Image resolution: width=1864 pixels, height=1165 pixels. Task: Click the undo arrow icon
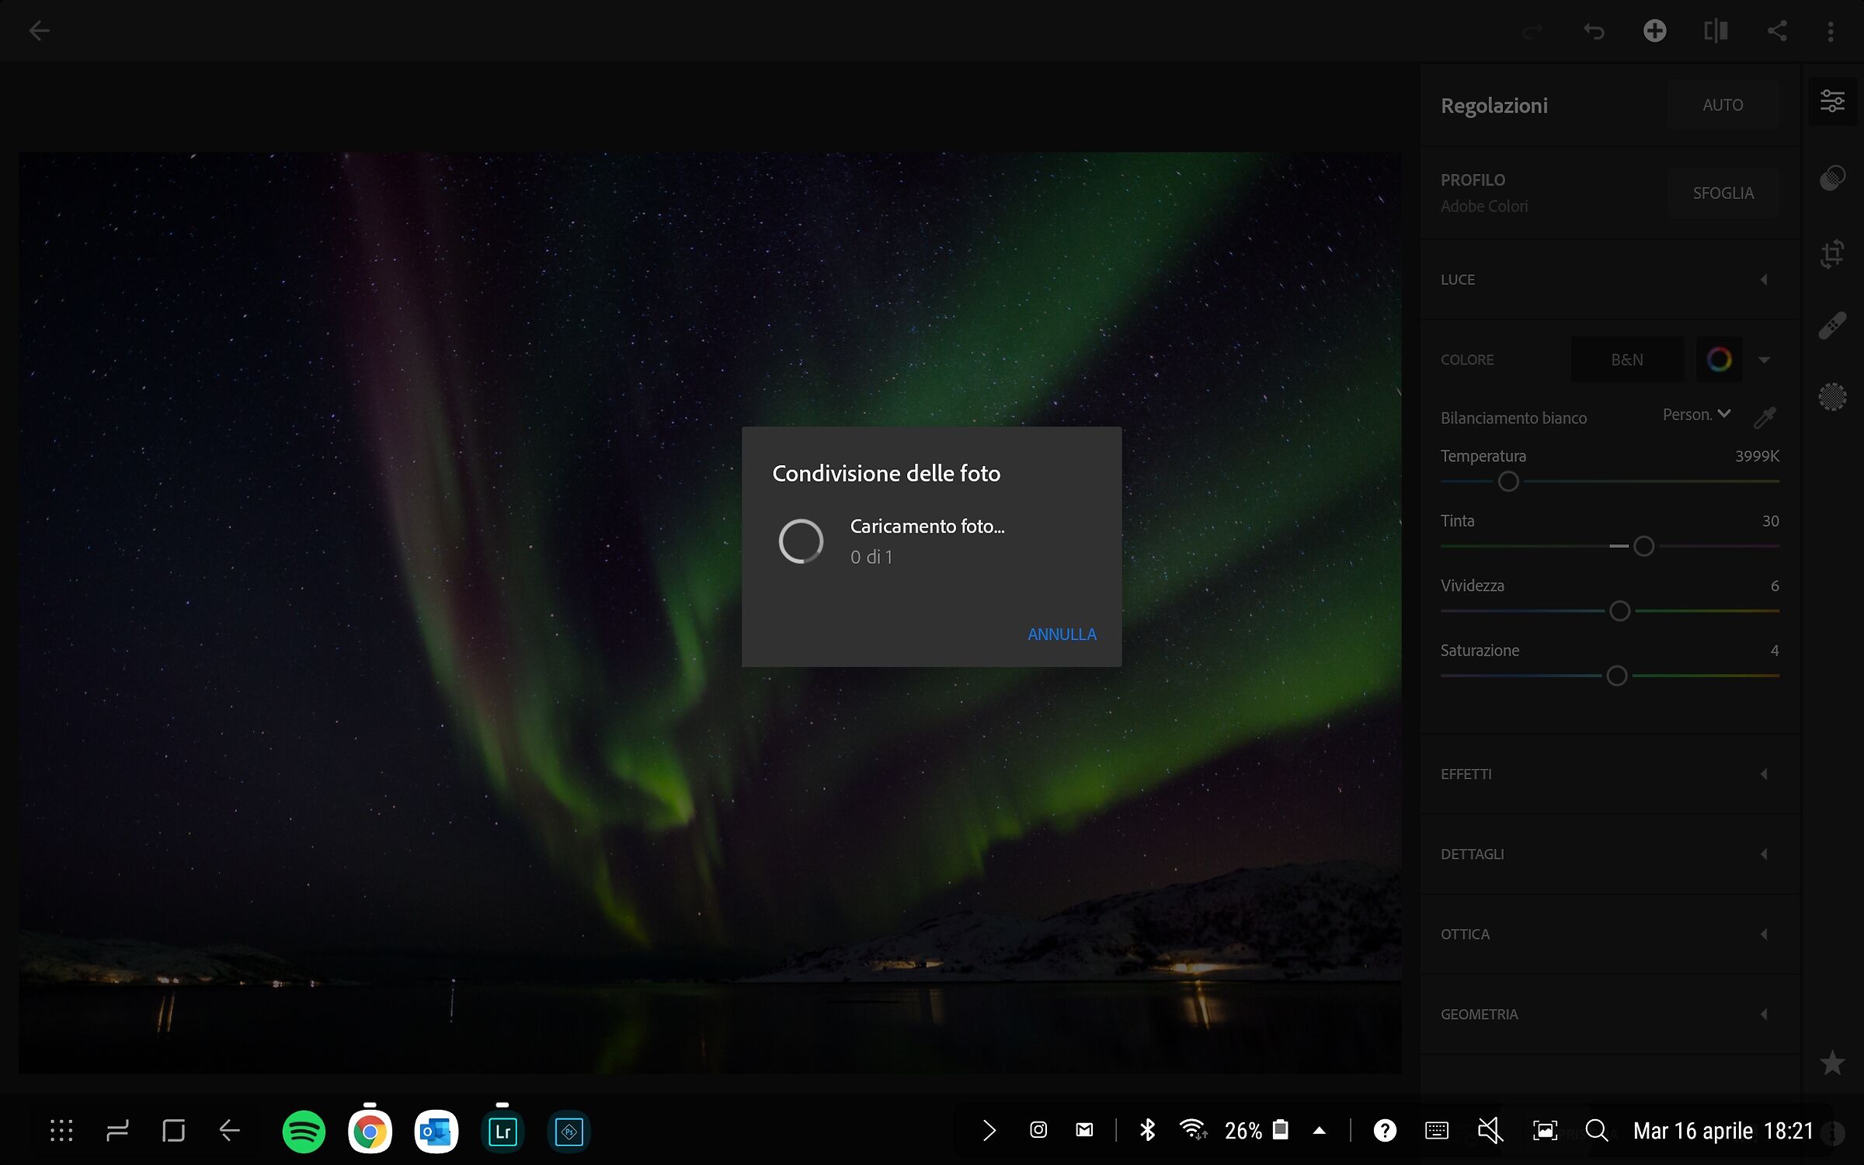coord(1594,31)
